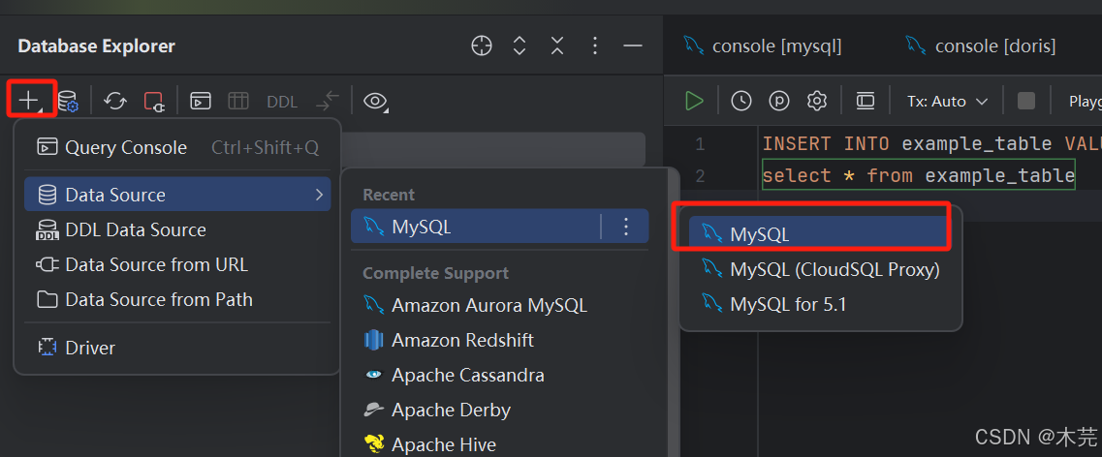Open Database Explorer options three-dot menu

pos(595,46)
